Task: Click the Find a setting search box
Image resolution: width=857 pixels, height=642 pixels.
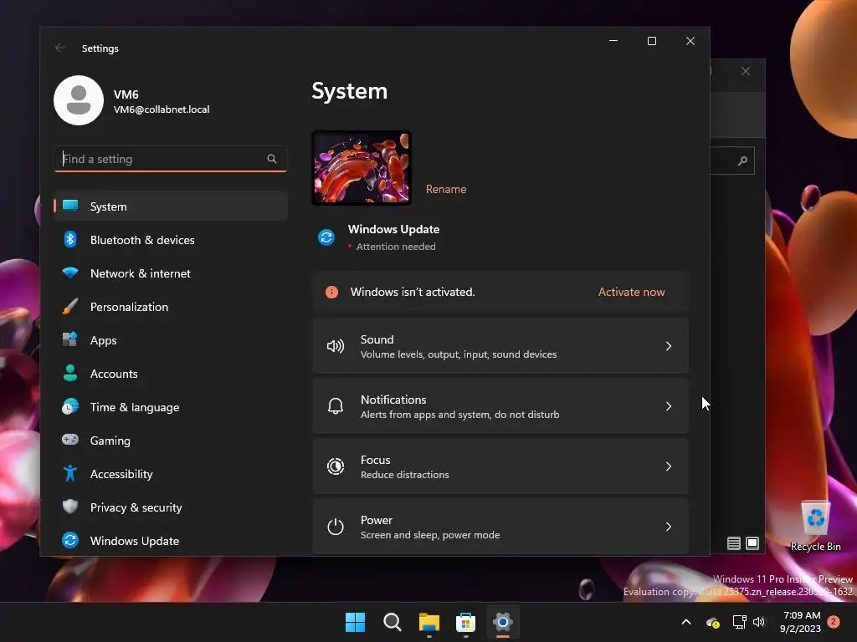Action: coord(171,159)
